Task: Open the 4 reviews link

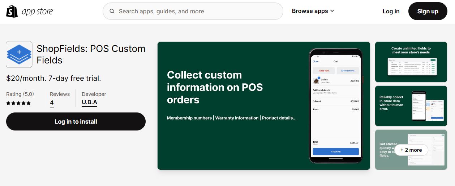Action: tap(52, 103)
